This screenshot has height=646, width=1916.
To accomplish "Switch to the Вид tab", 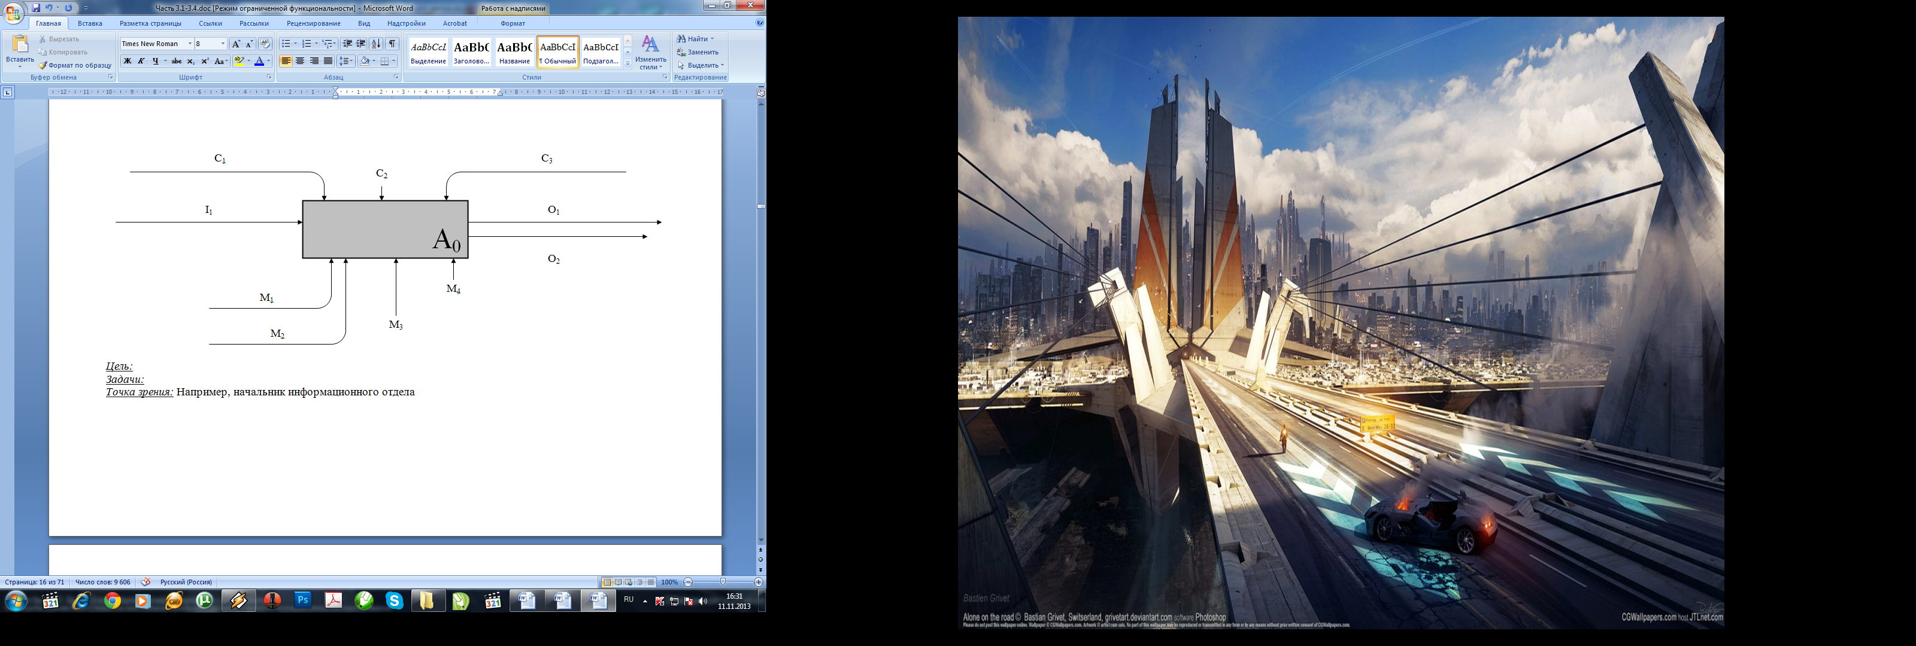I will click(x=363, y=24).
